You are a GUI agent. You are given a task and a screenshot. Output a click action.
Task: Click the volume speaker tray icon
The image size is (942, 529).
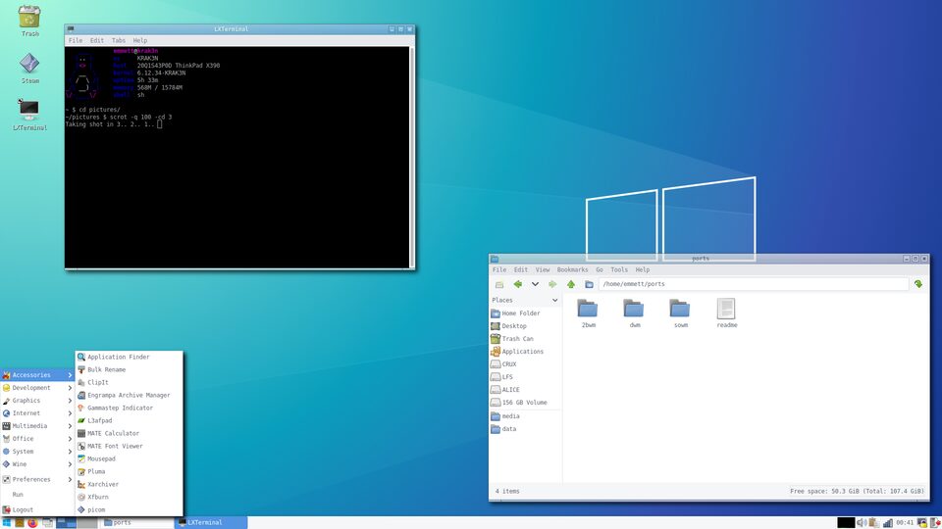tap(861, 523)
